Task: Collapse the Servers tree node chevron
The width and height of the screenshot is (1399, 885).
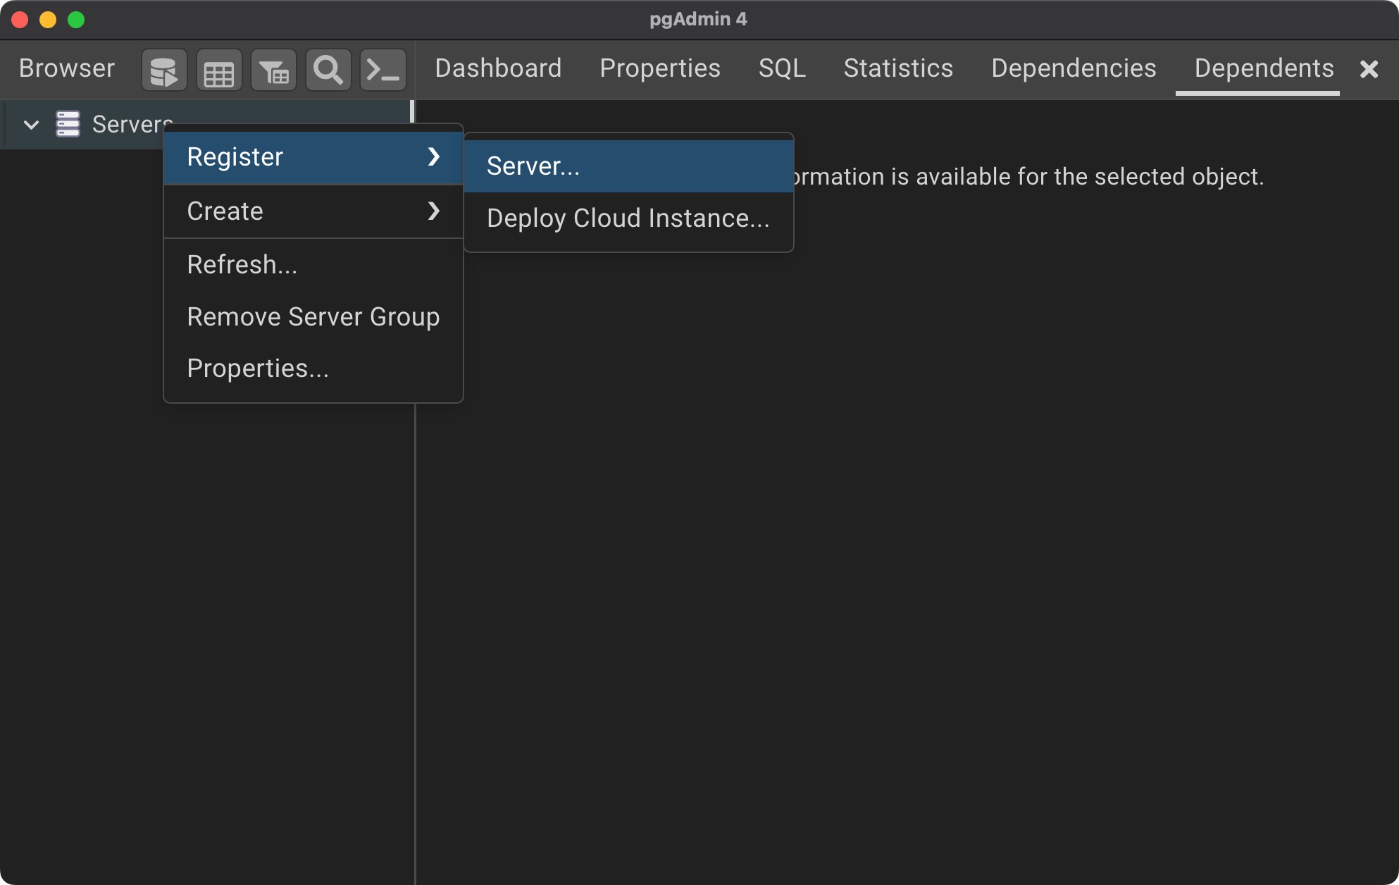Action: (x=31, y=125)
